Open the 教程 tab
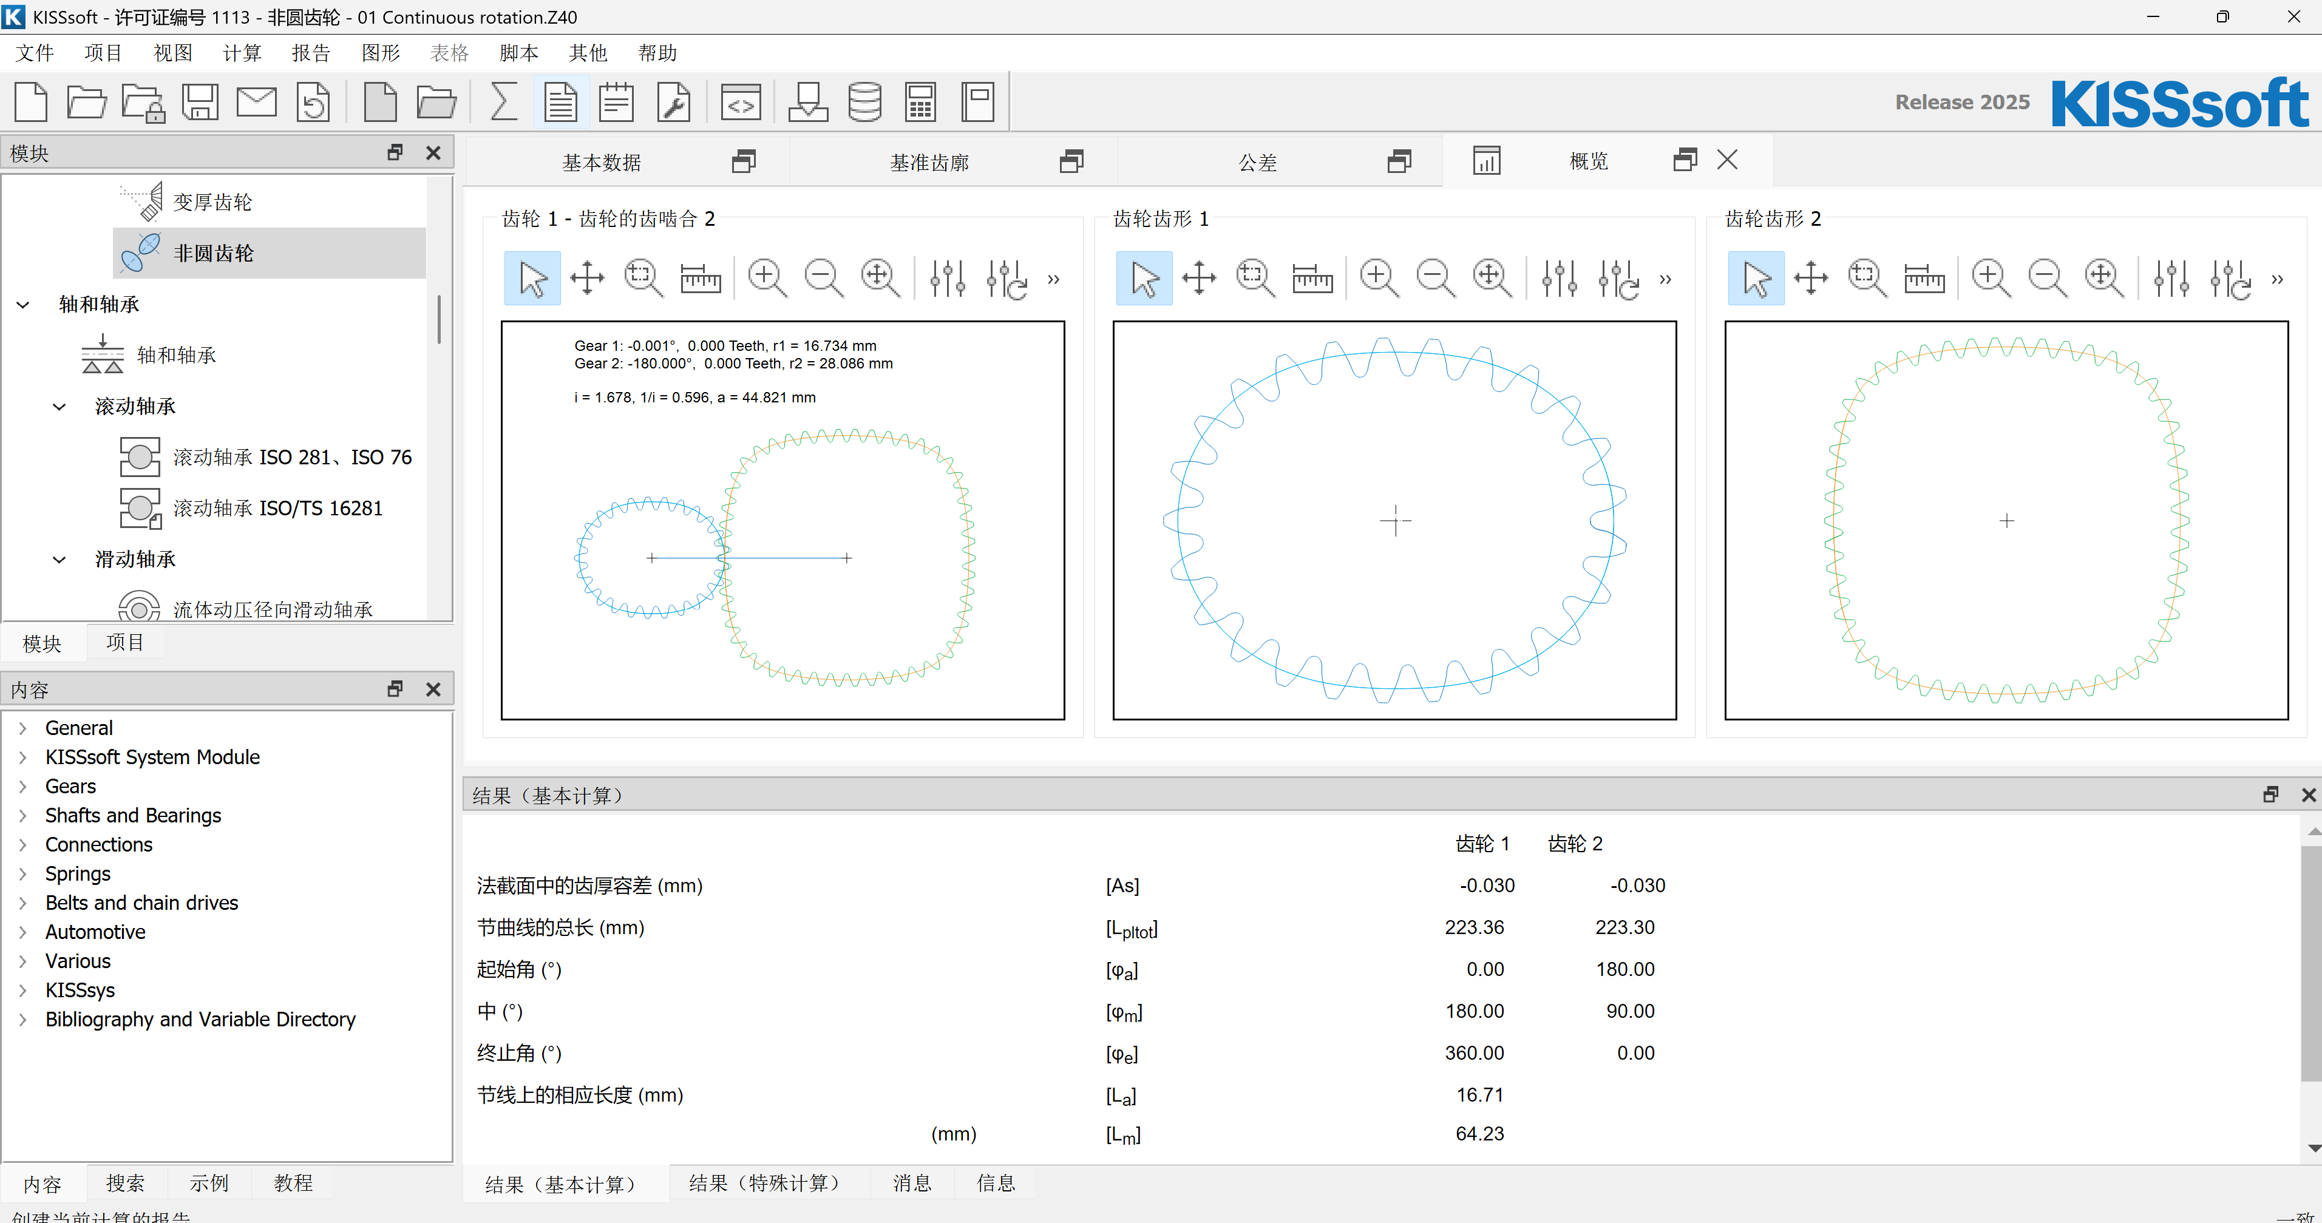 (x=294, y=1184)
